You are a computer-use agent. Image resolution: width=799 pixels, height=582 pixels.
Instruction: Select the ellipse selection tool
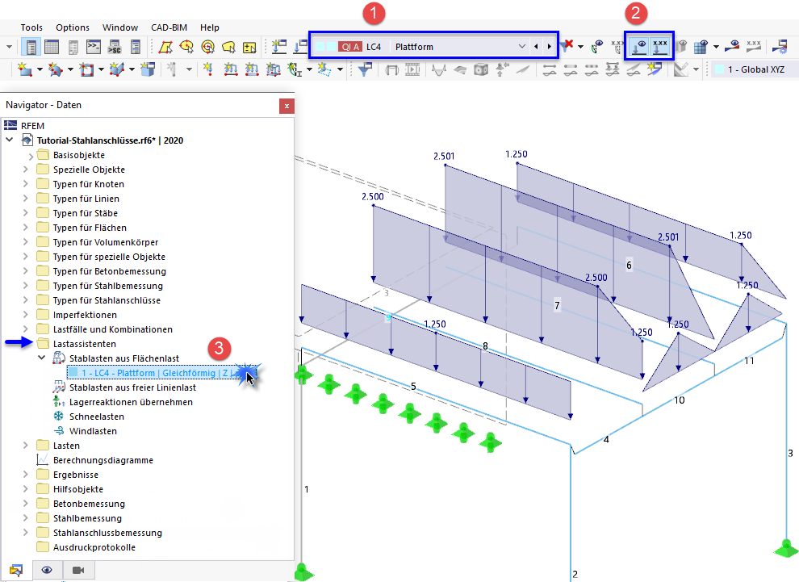(186, 48)
